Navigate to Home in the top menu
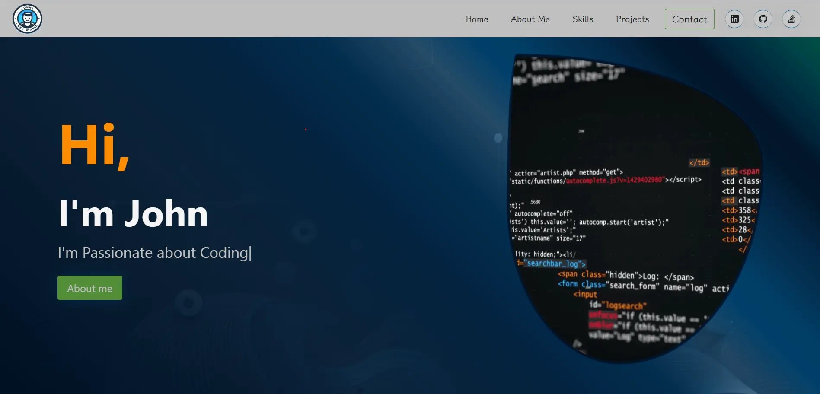820x394 pixels. tap(477, 19)
